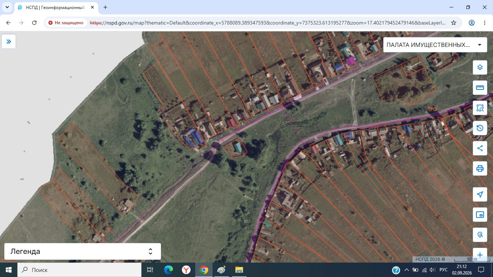The image size is (493, 277).
Task: Go back to previous page
Action: (9, 23)
